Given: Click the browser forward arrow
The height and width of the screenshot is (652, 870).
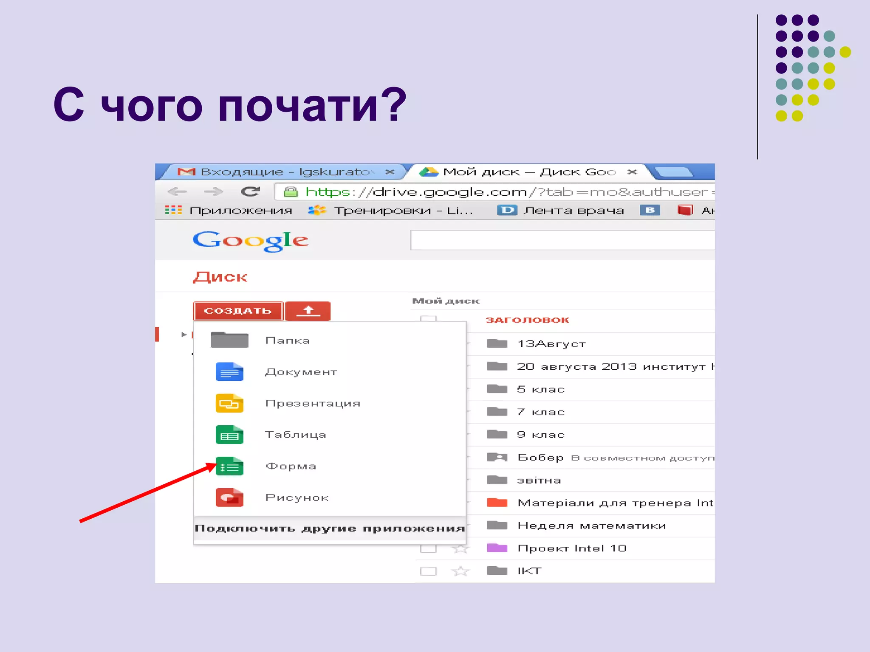Looking at the screenshot, I should click(x=213, y=192).
